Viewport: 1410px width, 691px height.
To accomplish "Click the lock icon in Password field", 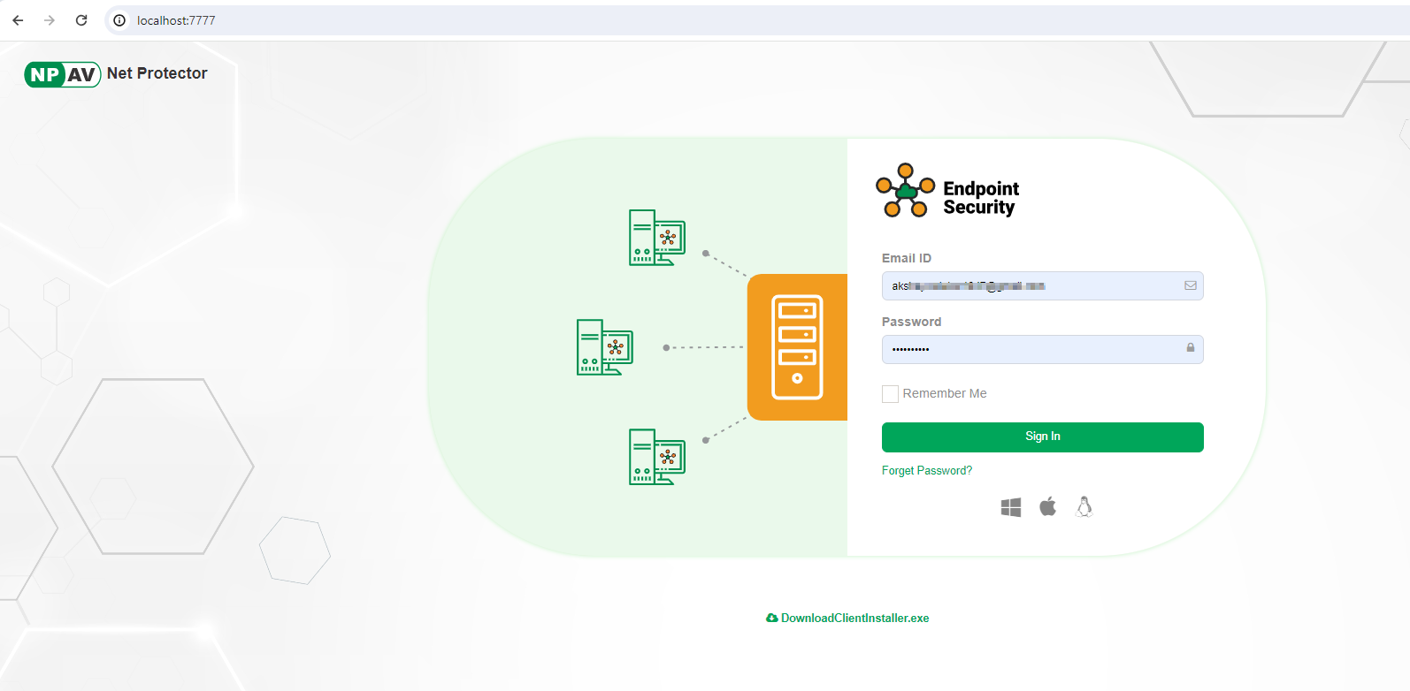I will [1191, 348].
